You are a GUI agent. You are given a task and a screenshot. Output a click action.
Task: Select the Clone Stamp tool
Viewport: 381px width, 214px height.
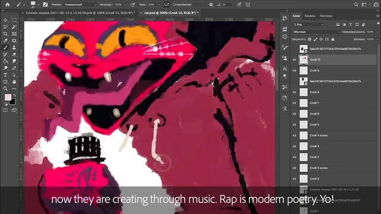point(14,48)
